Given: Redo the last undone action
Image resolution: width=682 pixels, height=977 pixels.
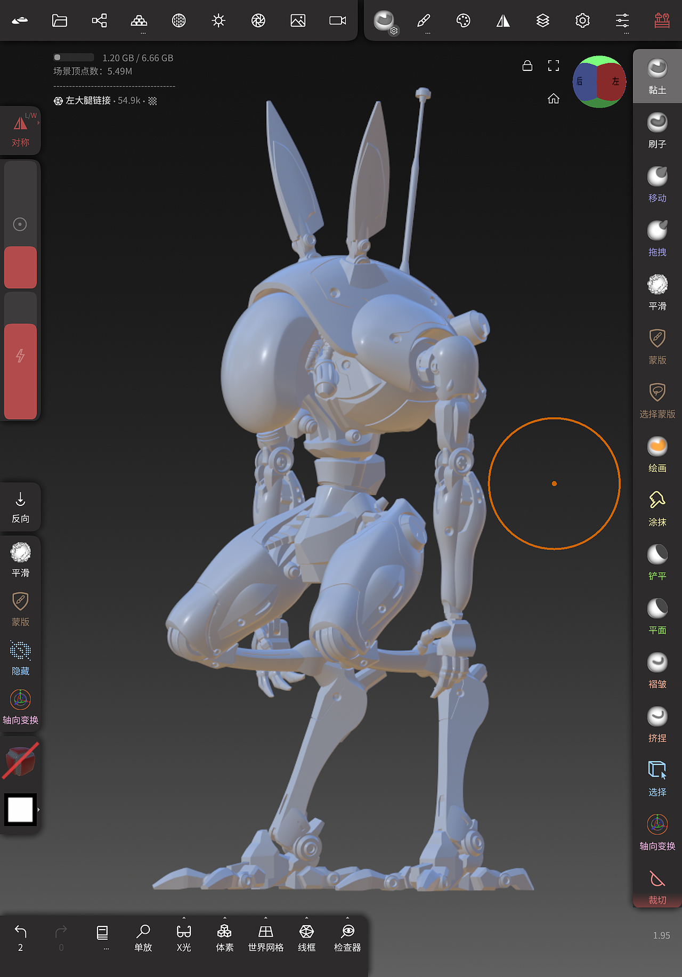Looking at the screenshot, I should (61, 938).
